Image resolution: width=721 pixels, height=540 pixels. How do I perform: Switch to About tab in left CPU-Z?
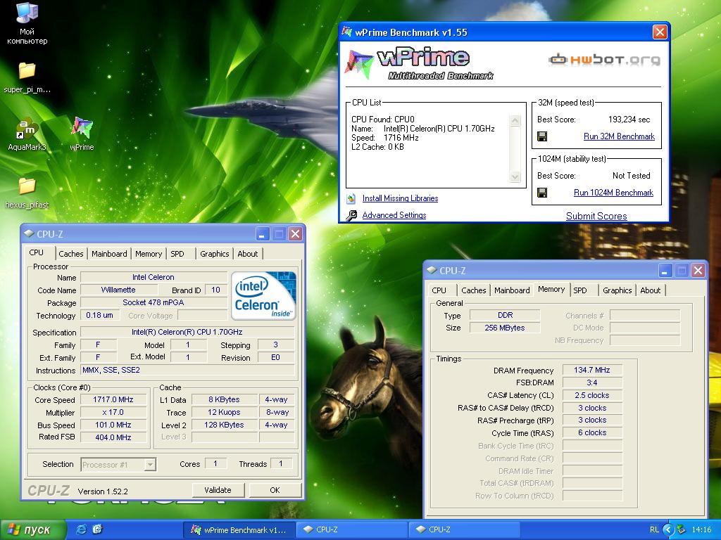tap(247, 253)
